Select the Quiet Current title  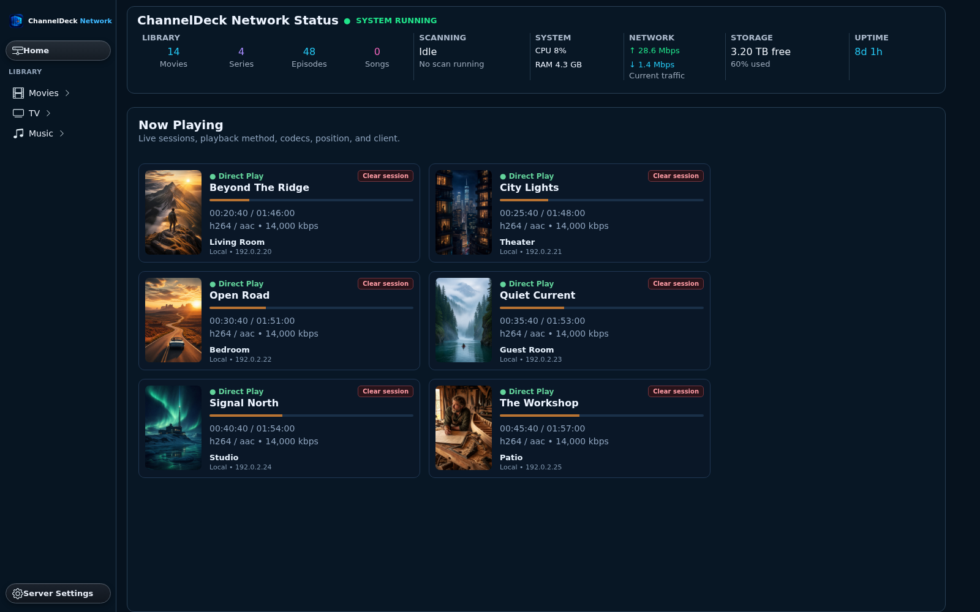point(537,296)
